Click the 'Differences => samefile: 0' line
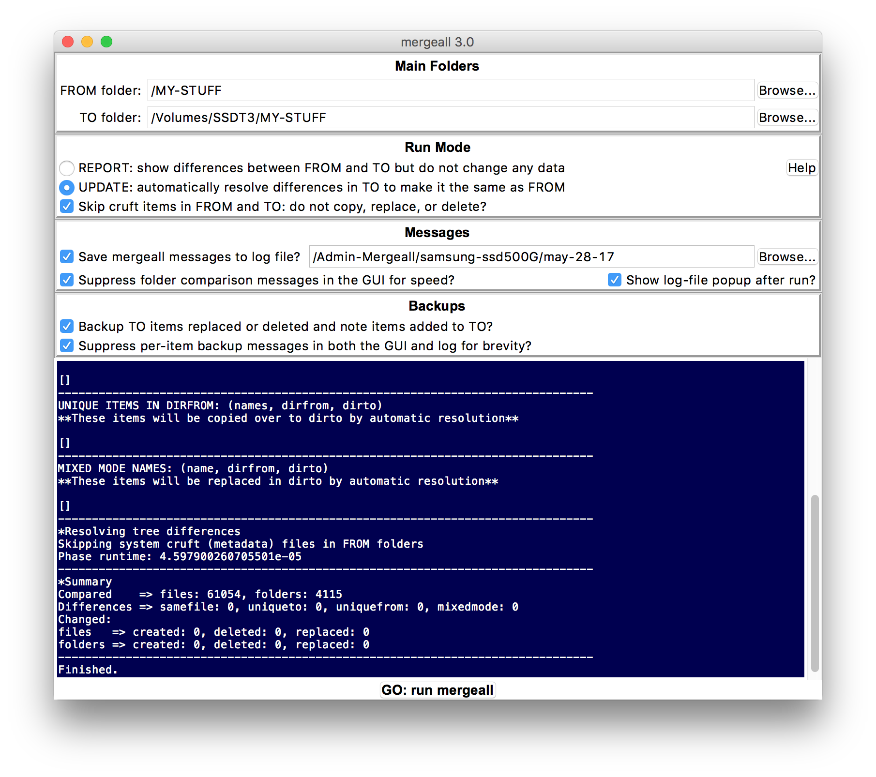This screenshot has height=777, width=876. [x=288, y=607]
